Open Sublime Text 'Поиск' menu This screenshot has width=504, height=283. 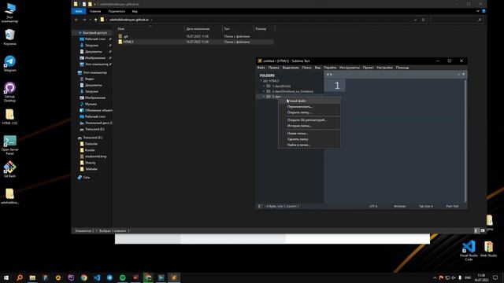306,68
